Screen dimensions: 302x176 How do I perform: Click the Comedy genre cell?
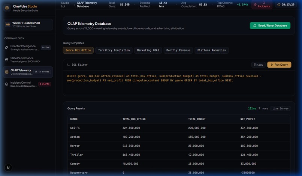pos(75,164)
